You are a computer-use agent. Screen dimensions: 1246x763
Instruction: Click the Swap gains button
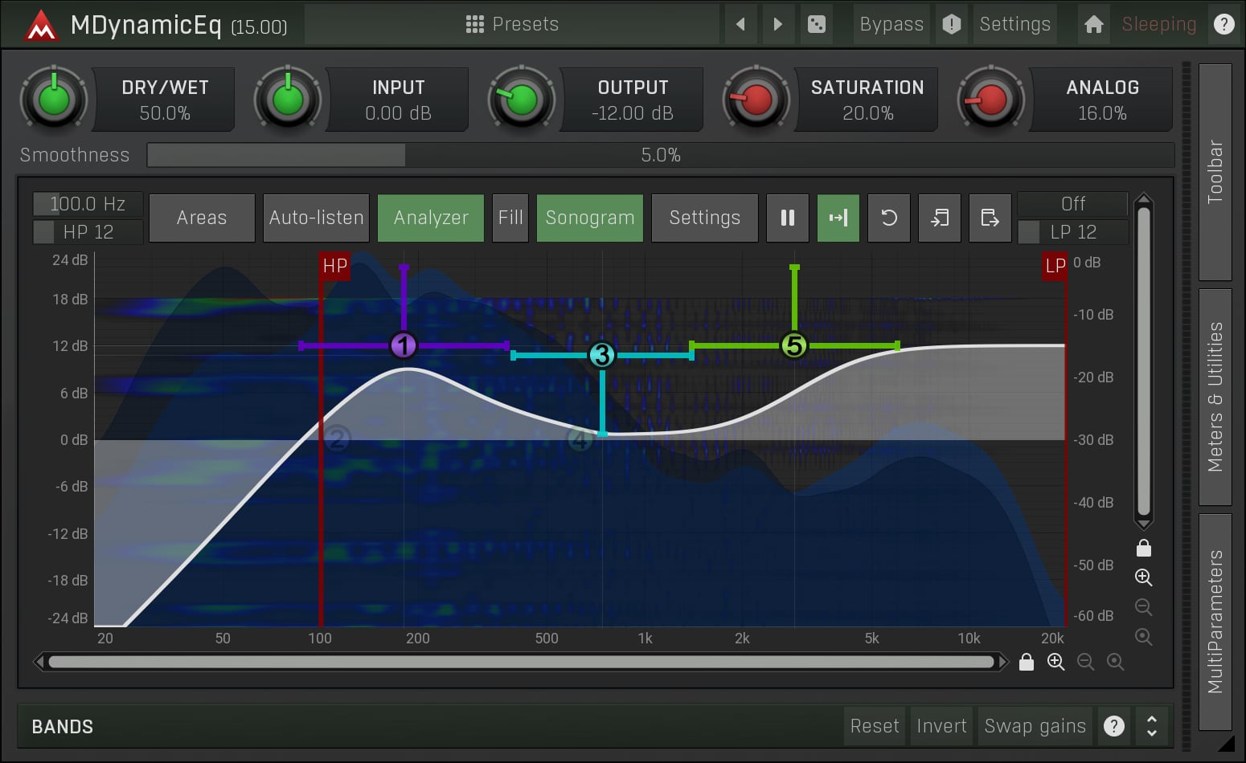tap(1035, 726)
